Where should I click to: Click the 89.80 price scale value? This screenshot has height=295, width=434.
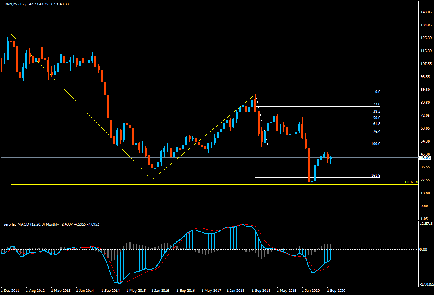click(x=425, y=90)
